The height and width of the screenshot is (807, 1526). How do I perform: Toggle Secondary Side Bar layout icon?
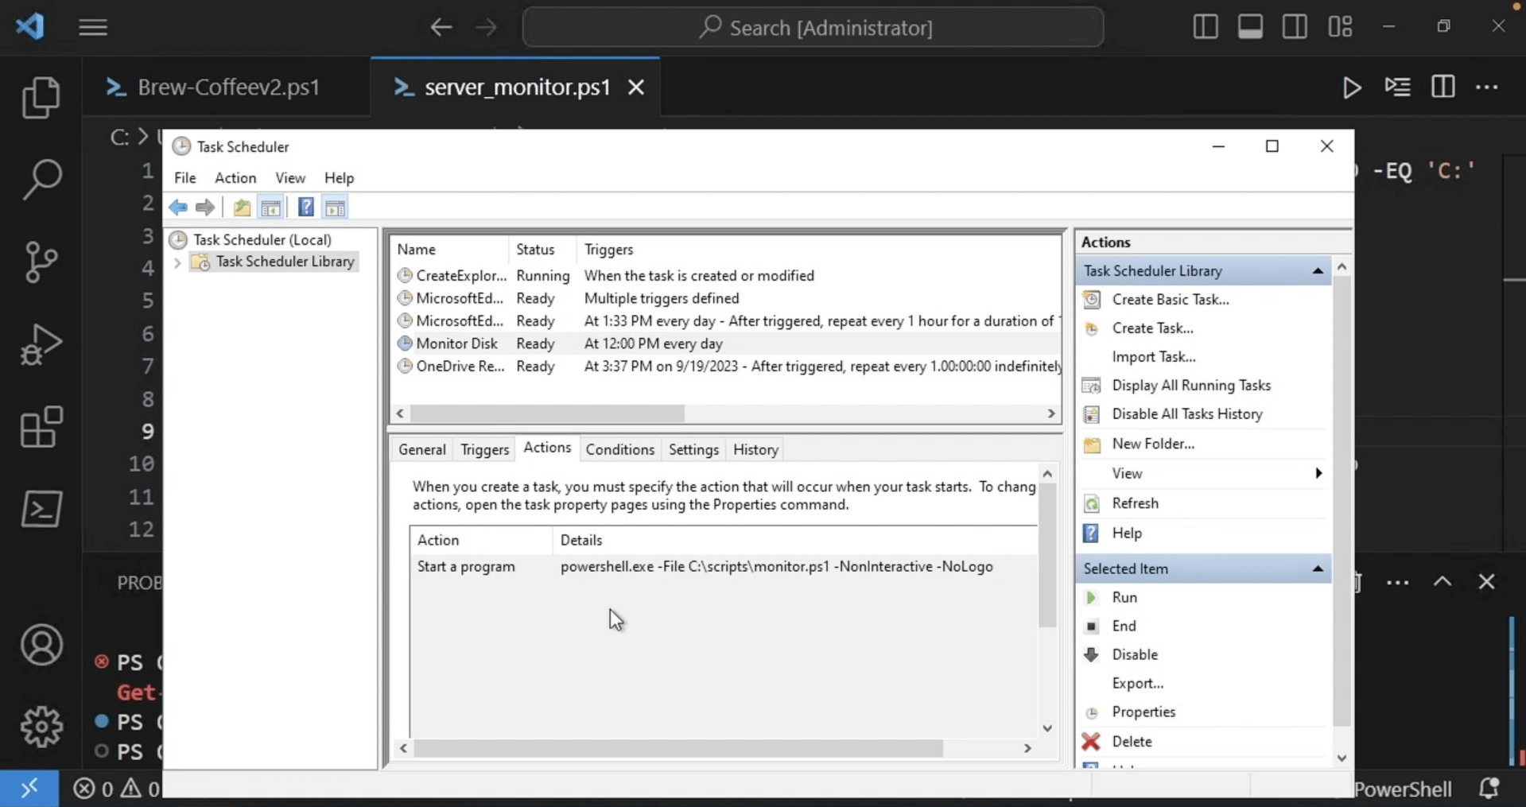1295,27
